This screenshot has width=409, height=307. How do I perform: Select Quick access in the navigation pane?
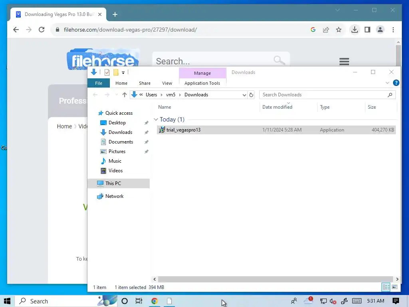point(119,113)
